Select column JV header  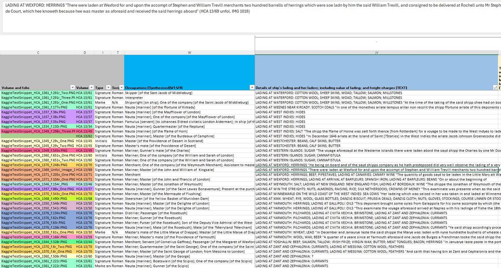[x=376, y=53]
